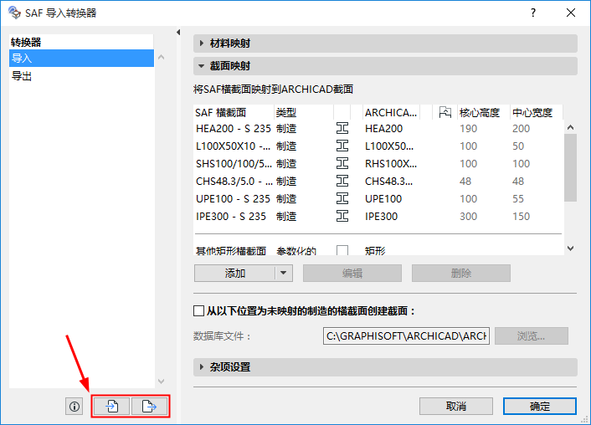Viewport: 591px width, 425px height.
Task: Select the 导入 converter item
Action: pyautogui.click(x=81, y=59)
